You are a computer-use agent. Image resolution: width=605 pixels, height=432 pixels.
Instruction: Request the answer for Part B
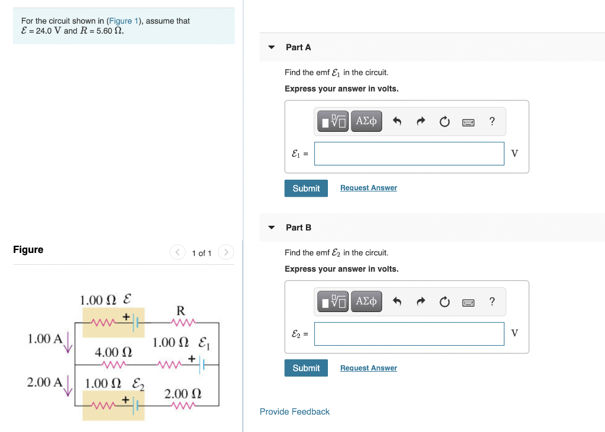click(369, 368)
